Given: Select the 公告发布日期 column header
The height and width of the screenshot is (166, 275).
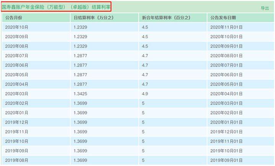Looking at the screenshot, I should pyautogui.click(x=225, y=18).
